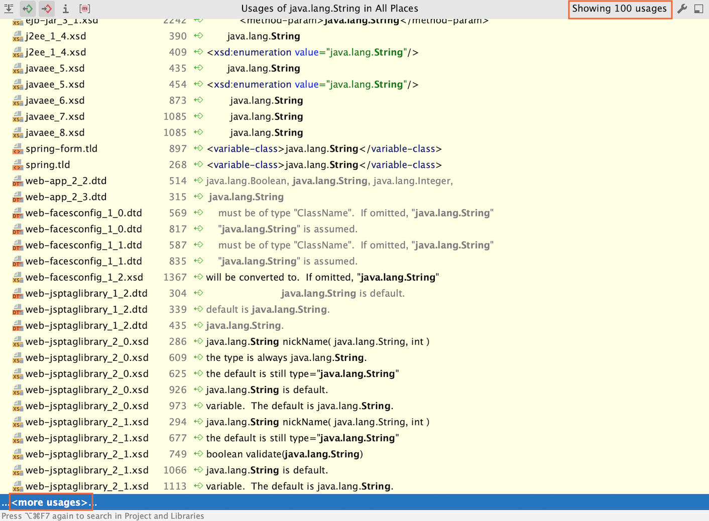The width and height of the screenshot is (709, 521).
Task: Click the XSD file icon beside javaee_6.xsd
Action: [18, 101]
